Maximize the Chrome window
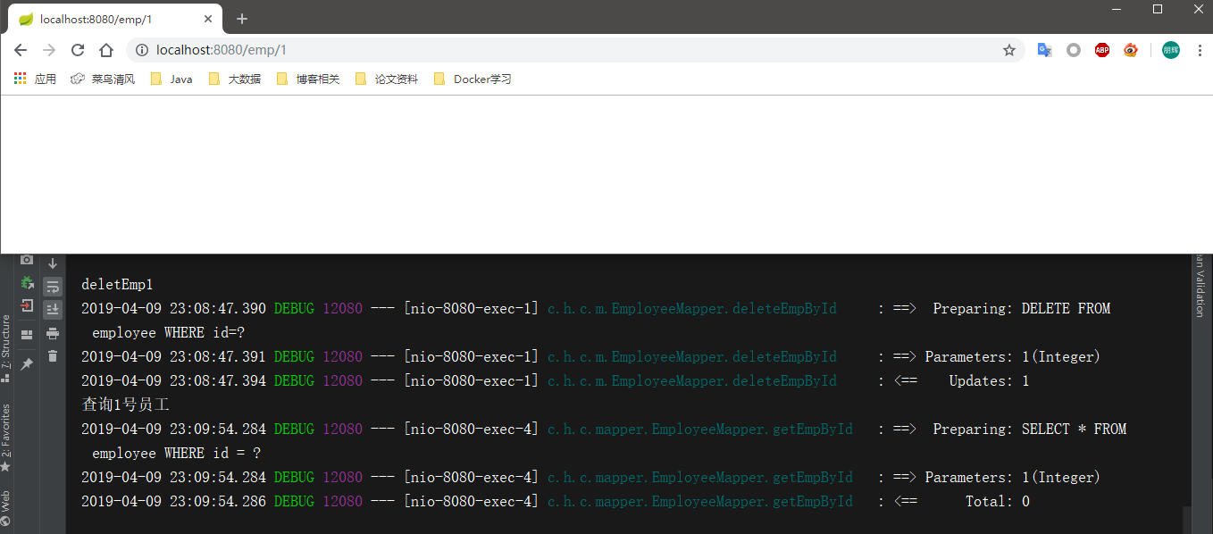Image resolution: width=1213 pixels, height=534 pixels. click(1158, 9)
